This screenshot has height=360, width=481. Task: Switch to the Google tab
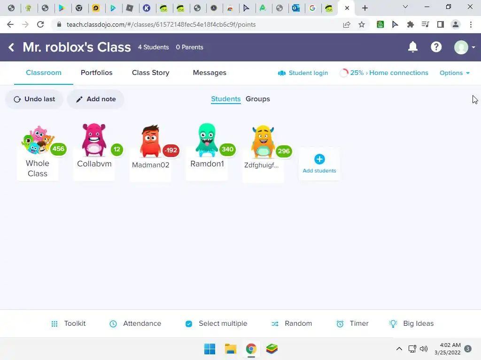(x=312, y=8)
